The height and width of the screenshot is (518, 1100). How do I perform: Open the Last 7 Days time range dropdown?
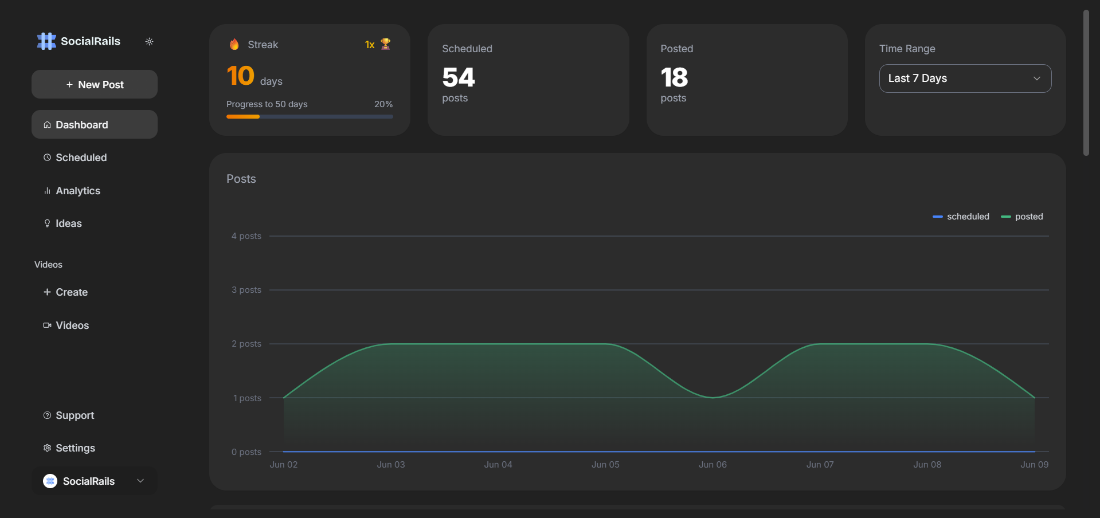pyautogui.click(x=965, y=78)
